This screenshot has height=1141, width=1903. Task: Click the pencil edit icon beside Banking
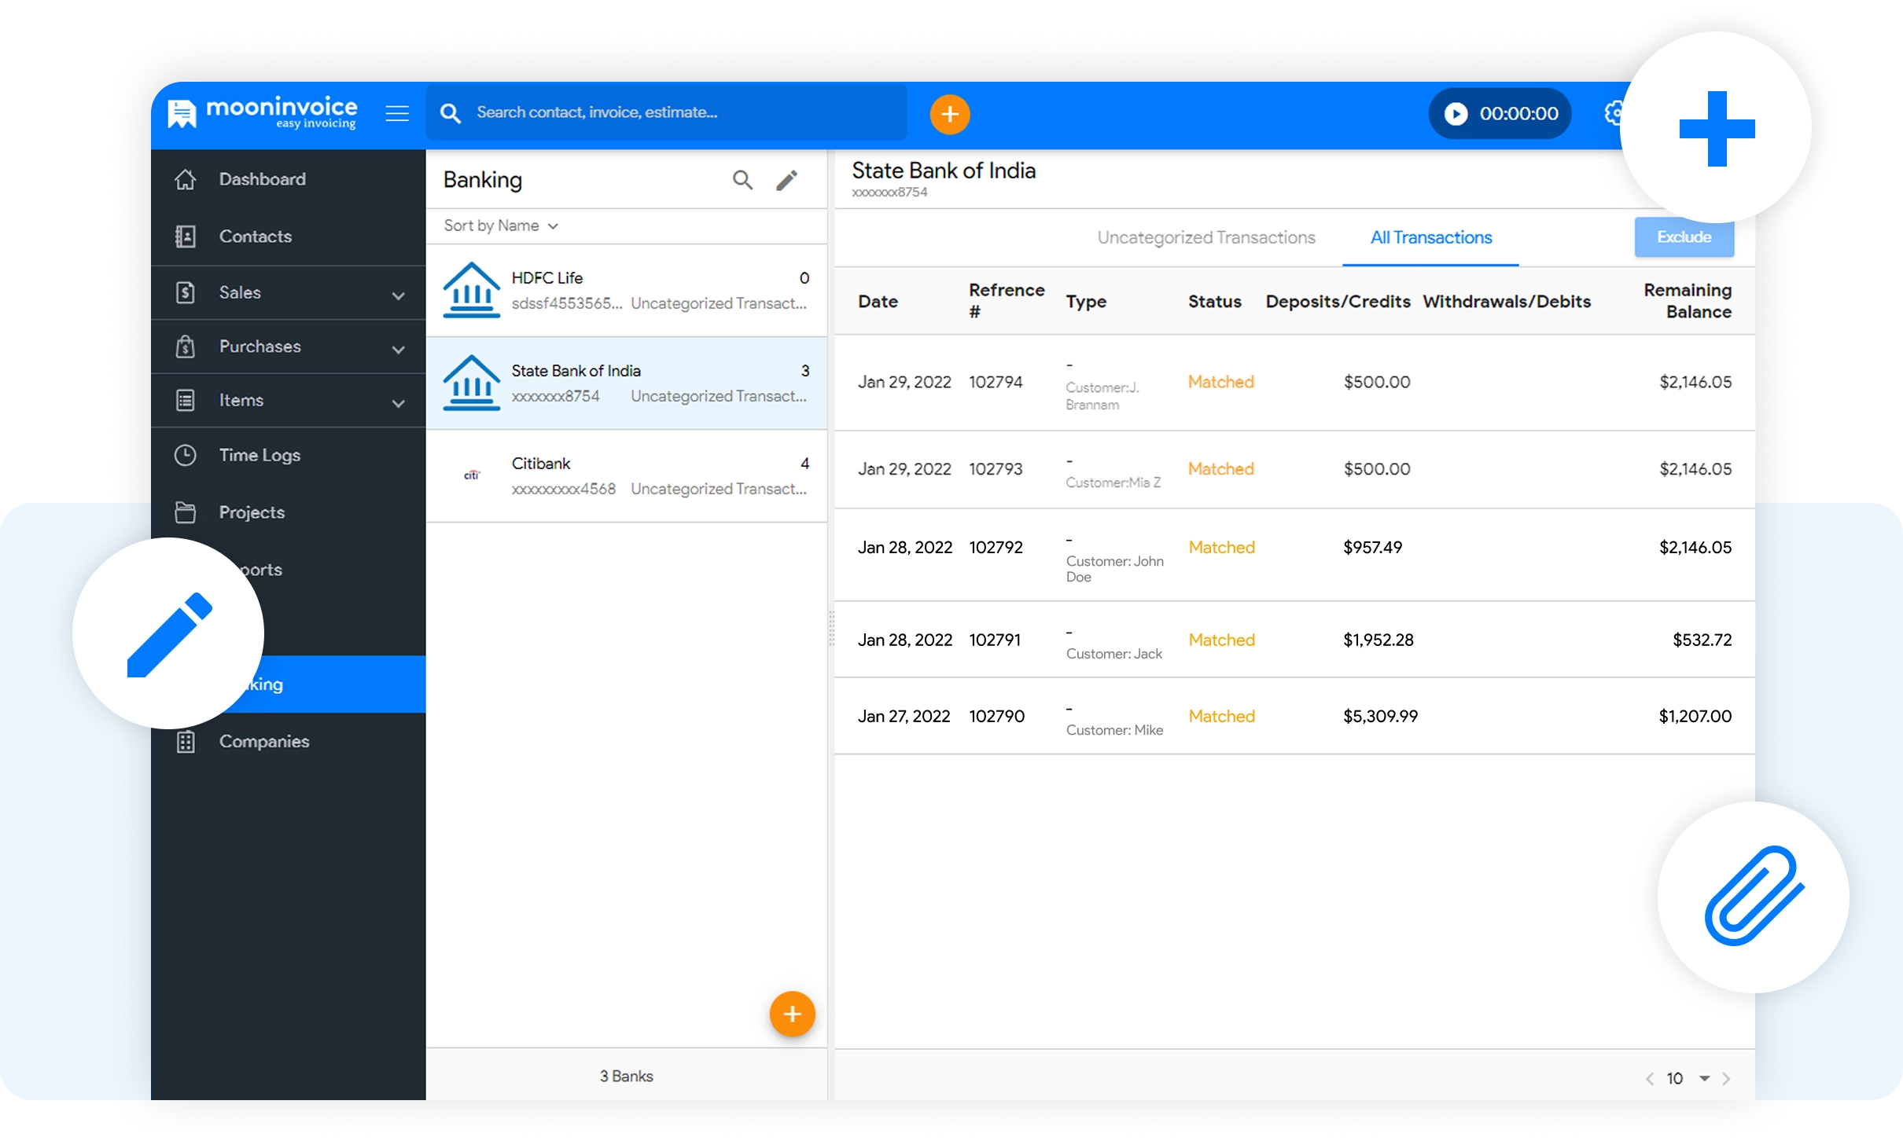[786, 180]
